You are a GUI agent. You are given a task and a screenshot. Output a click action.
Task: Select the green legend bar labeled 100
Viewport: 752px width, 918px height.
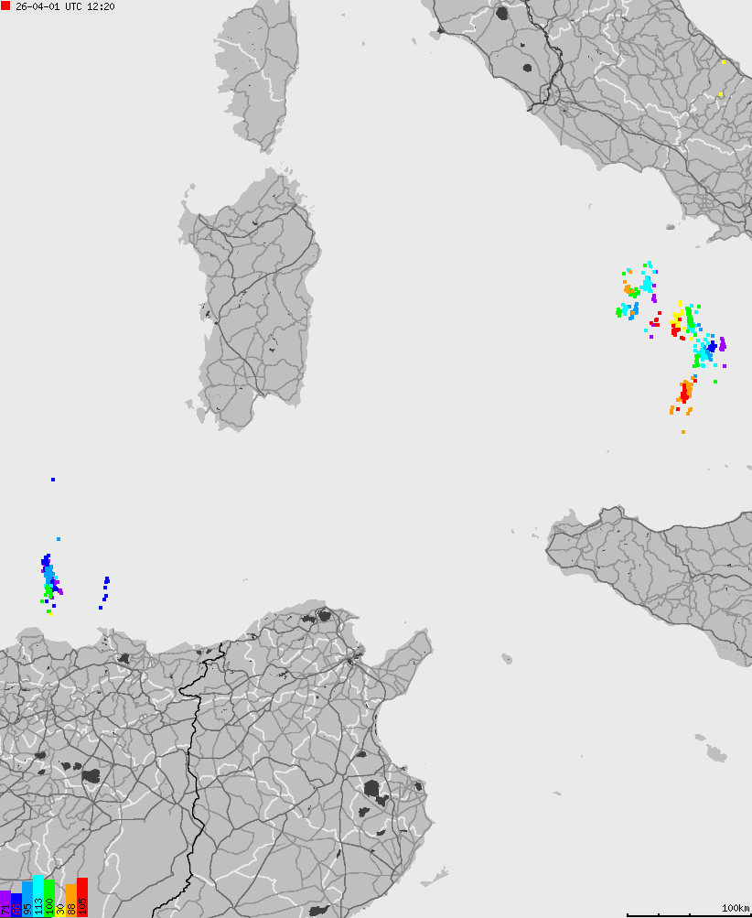pos(49,902)
